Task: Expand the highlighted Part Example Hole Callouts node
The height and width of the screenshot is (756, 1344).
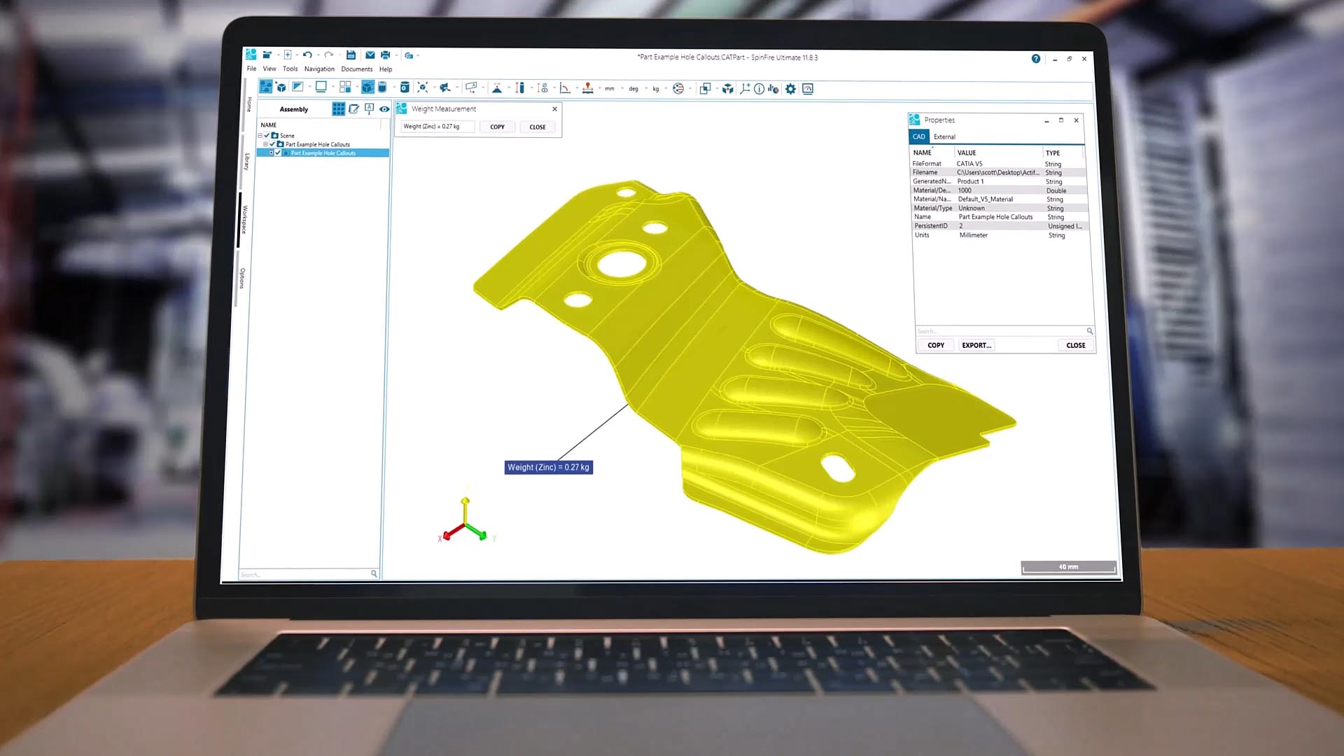Action: click(x=271, y=153)
